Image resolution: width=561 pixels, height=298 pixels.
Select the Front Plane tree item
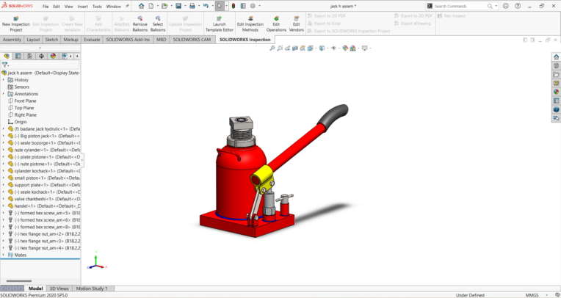coord(25,101)
